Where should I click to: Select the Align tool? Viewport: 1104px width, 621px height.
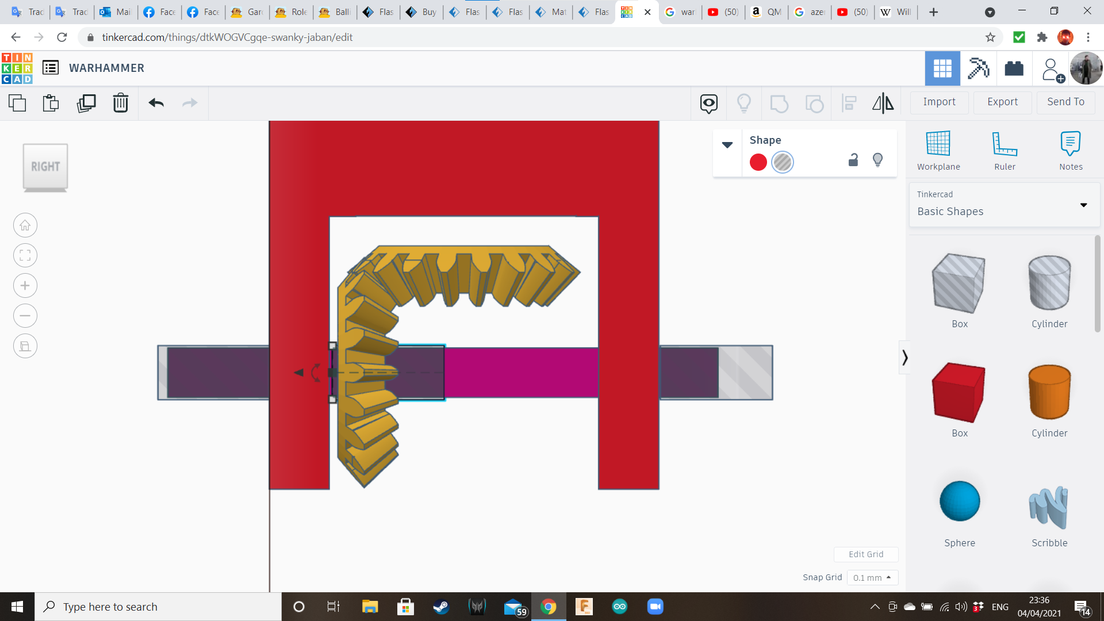tap(849, 103)
